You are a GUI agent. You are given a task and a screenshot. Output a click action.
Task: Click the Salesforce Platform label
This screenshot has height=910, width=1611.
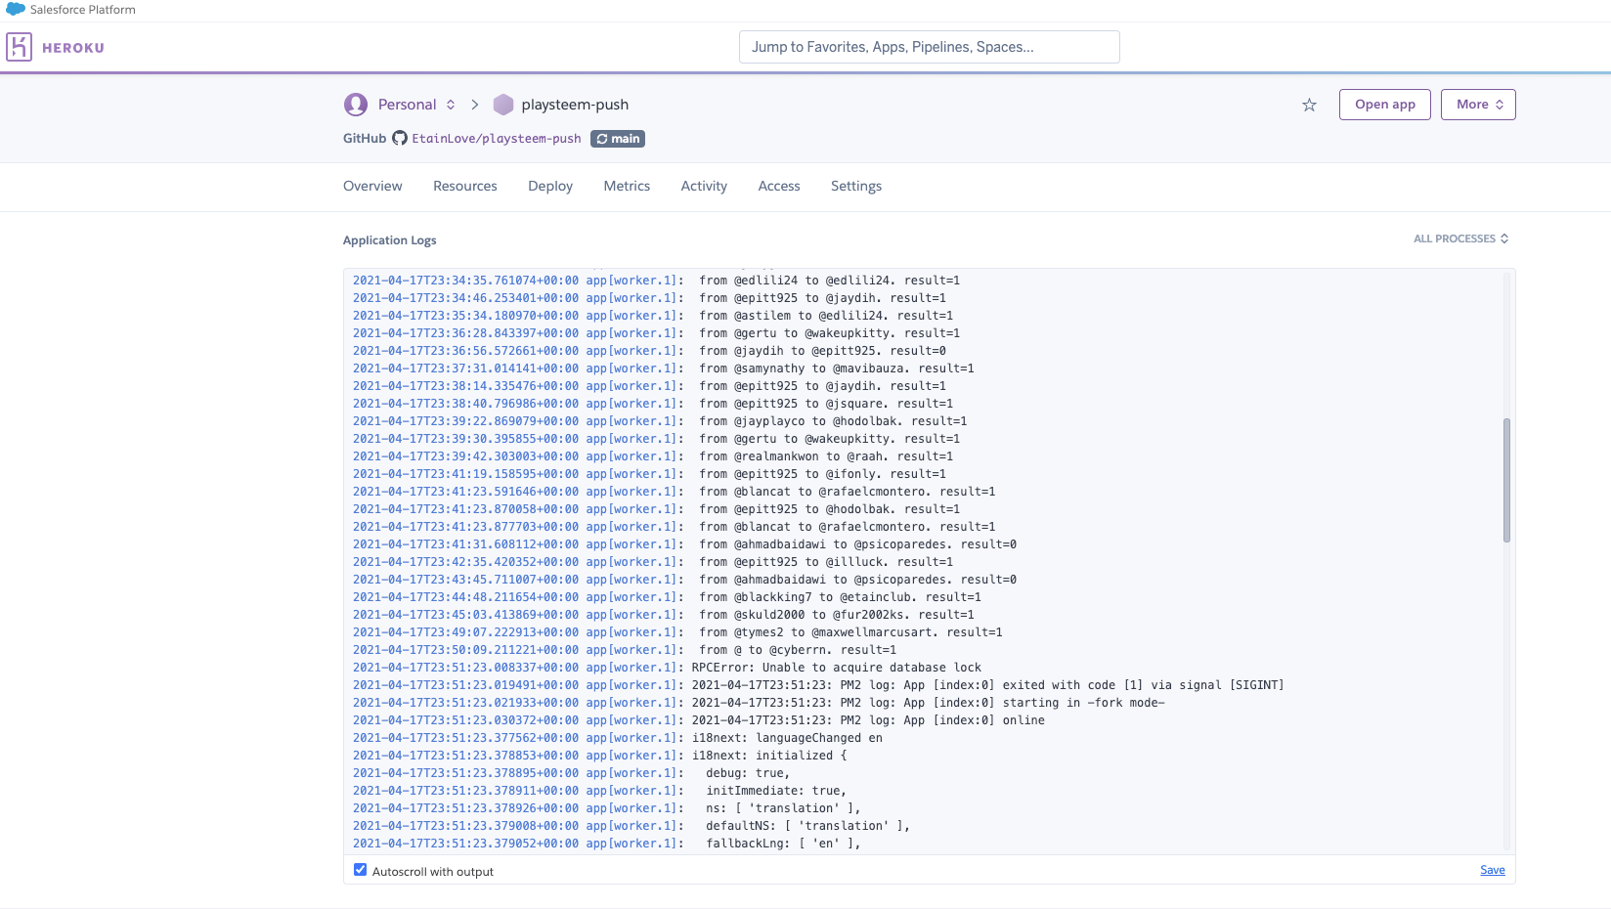pyautogui.click(x=83, y=10)
